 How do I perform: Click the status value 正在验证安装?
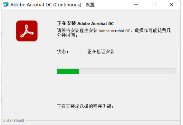(101, 51)
